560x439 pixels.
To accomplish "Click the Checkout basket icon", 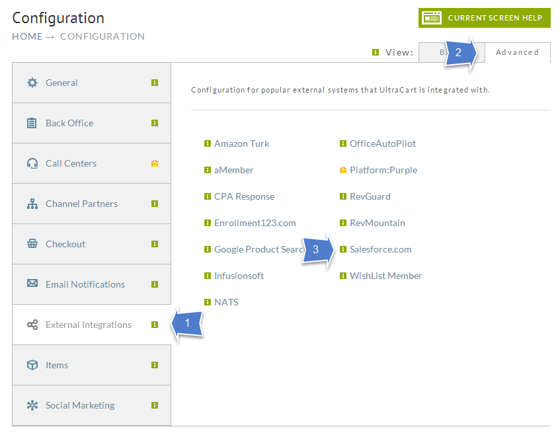I will [x=32, y=244].
